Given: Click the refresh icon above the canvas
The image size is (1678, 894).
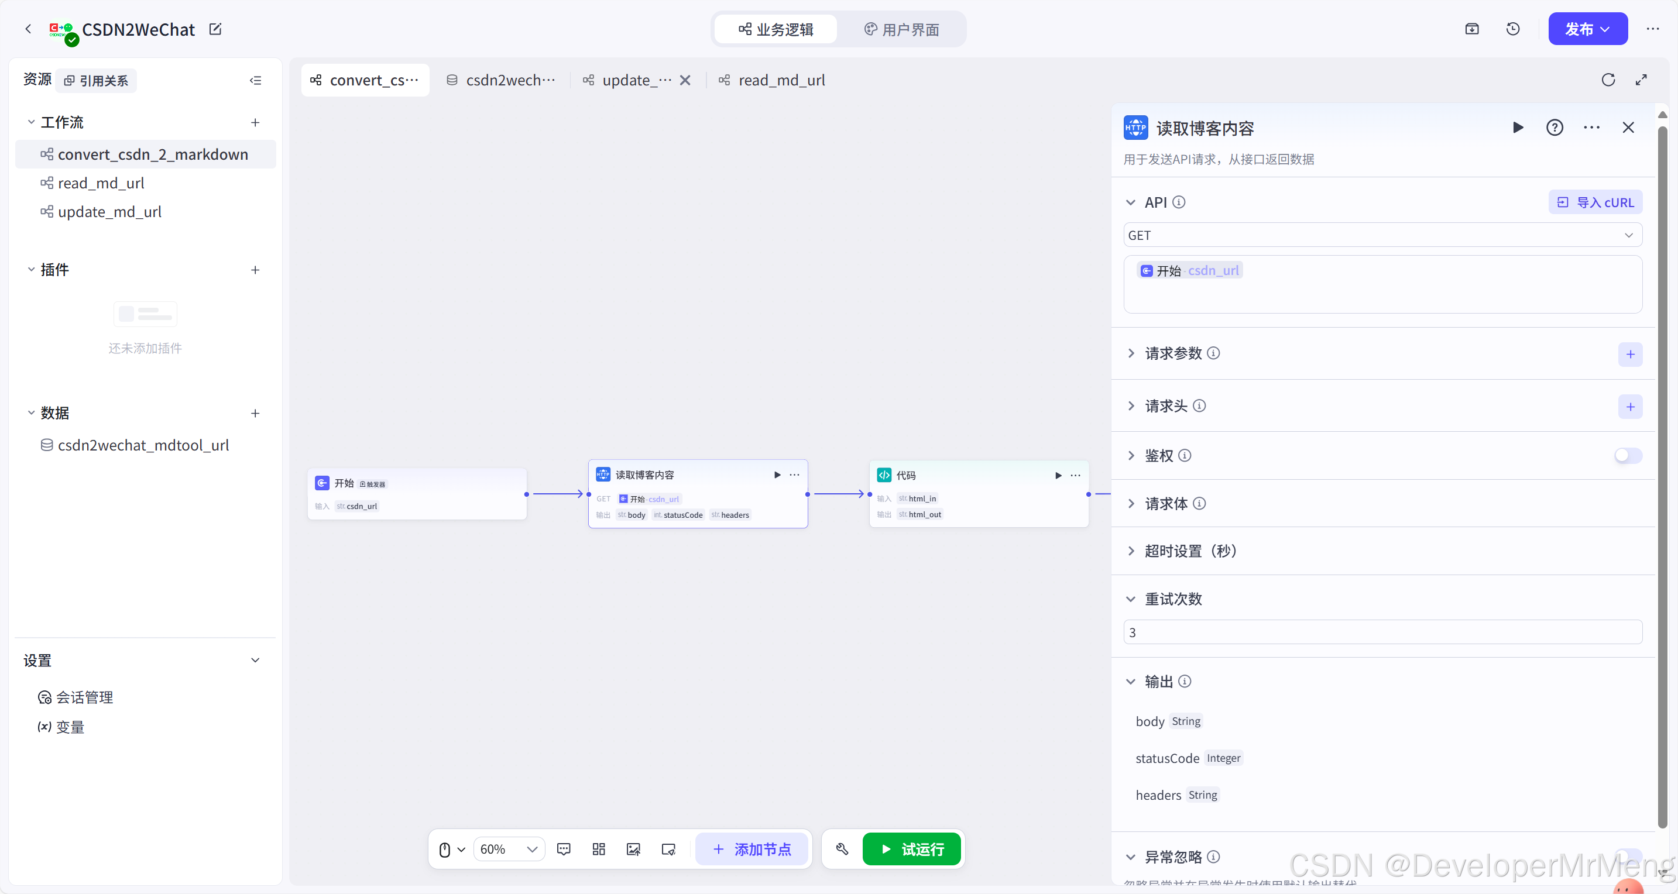Looking at the screenshot, I should coord(1608,80).
